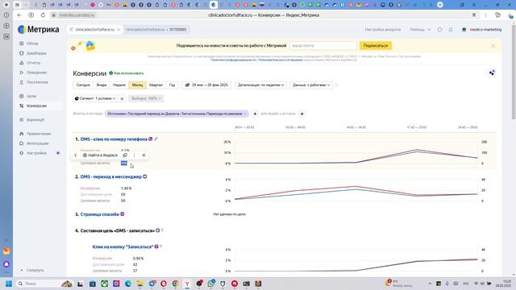The height and width of the screenshot is (290, 516).
Task: Select the Год period
Action: point(172,85)
